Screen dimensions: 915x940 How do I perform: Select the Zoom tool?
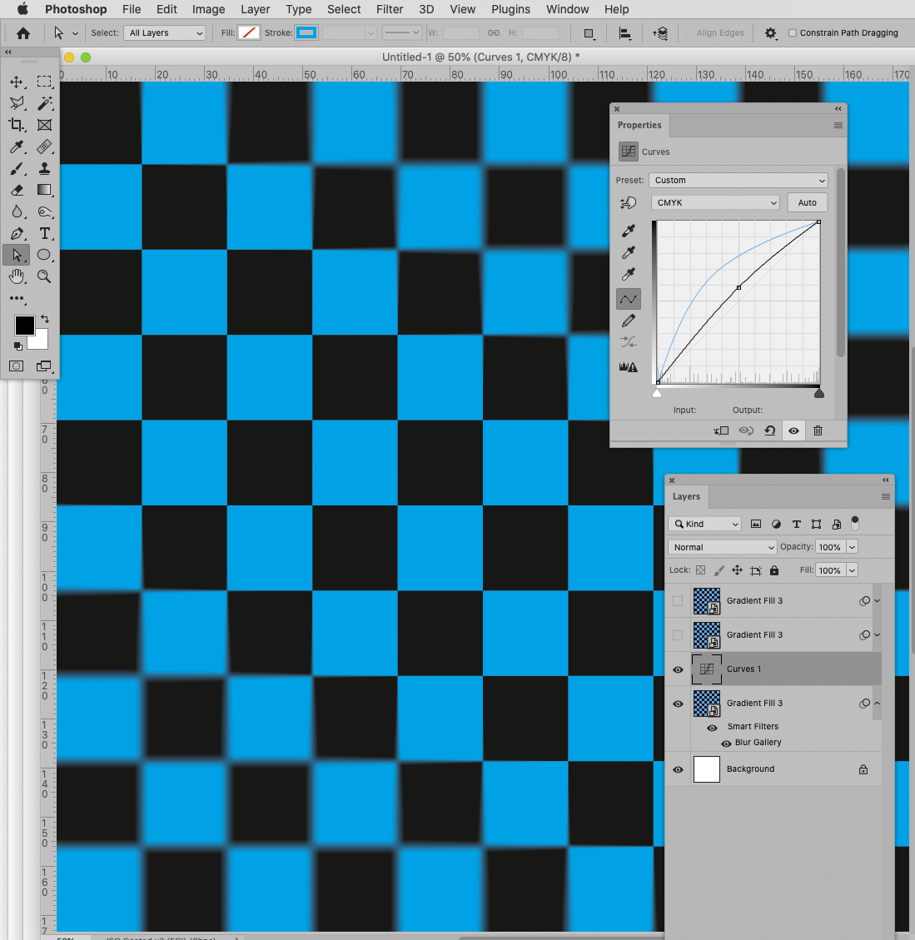coord(45,276)
